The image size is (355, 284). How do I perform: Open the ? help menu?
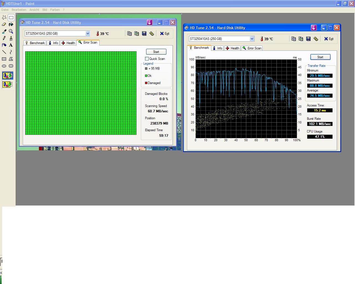tap(64, 10)
